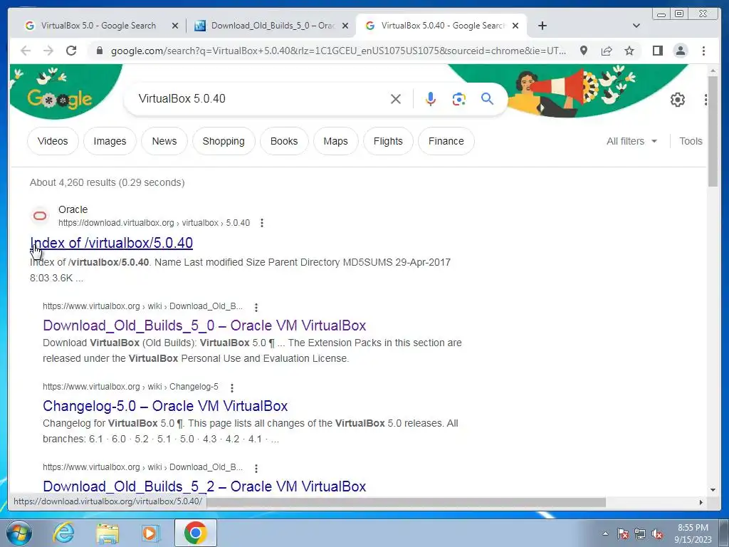Clear the search box text
The height and width of the screenshot is (547, 729).
click(x=396, y=98)
